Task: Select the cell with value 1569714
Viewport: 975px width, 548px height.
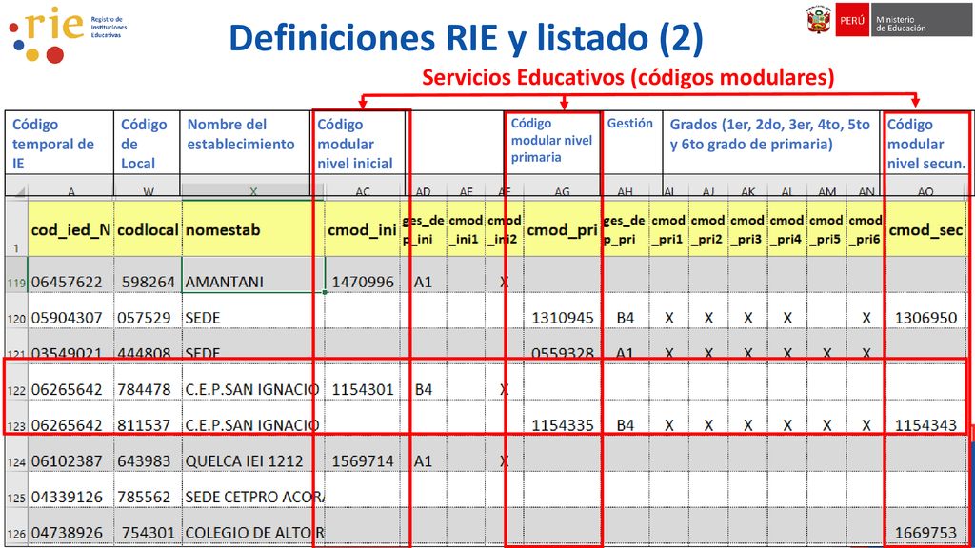Action: [x=363, y=454]
